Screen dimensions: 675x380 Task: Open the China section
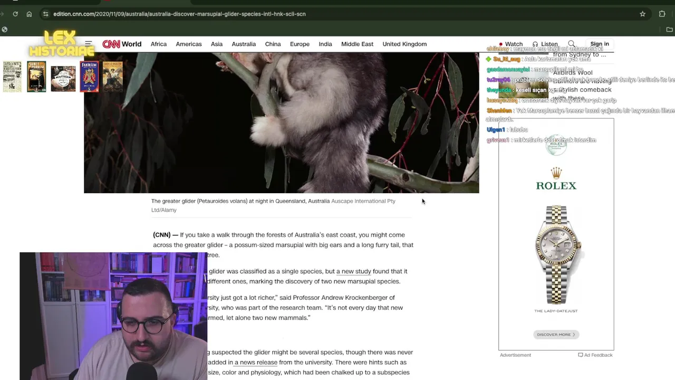pyautogui.click(x=273, y=44)
